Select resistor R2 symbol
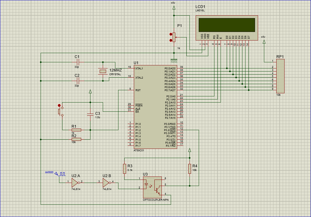Image resolution: width=311 pixels, height=217 pixels. (x=76, y=139)
